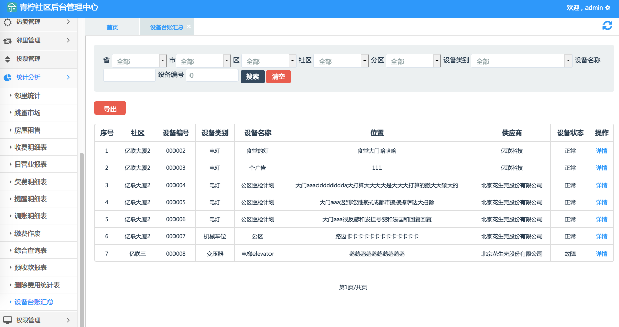Image resolution: width=619 pixels, height=327 pixels.
Task: Click the 亿联三 community cell
Action: (137, 254)
